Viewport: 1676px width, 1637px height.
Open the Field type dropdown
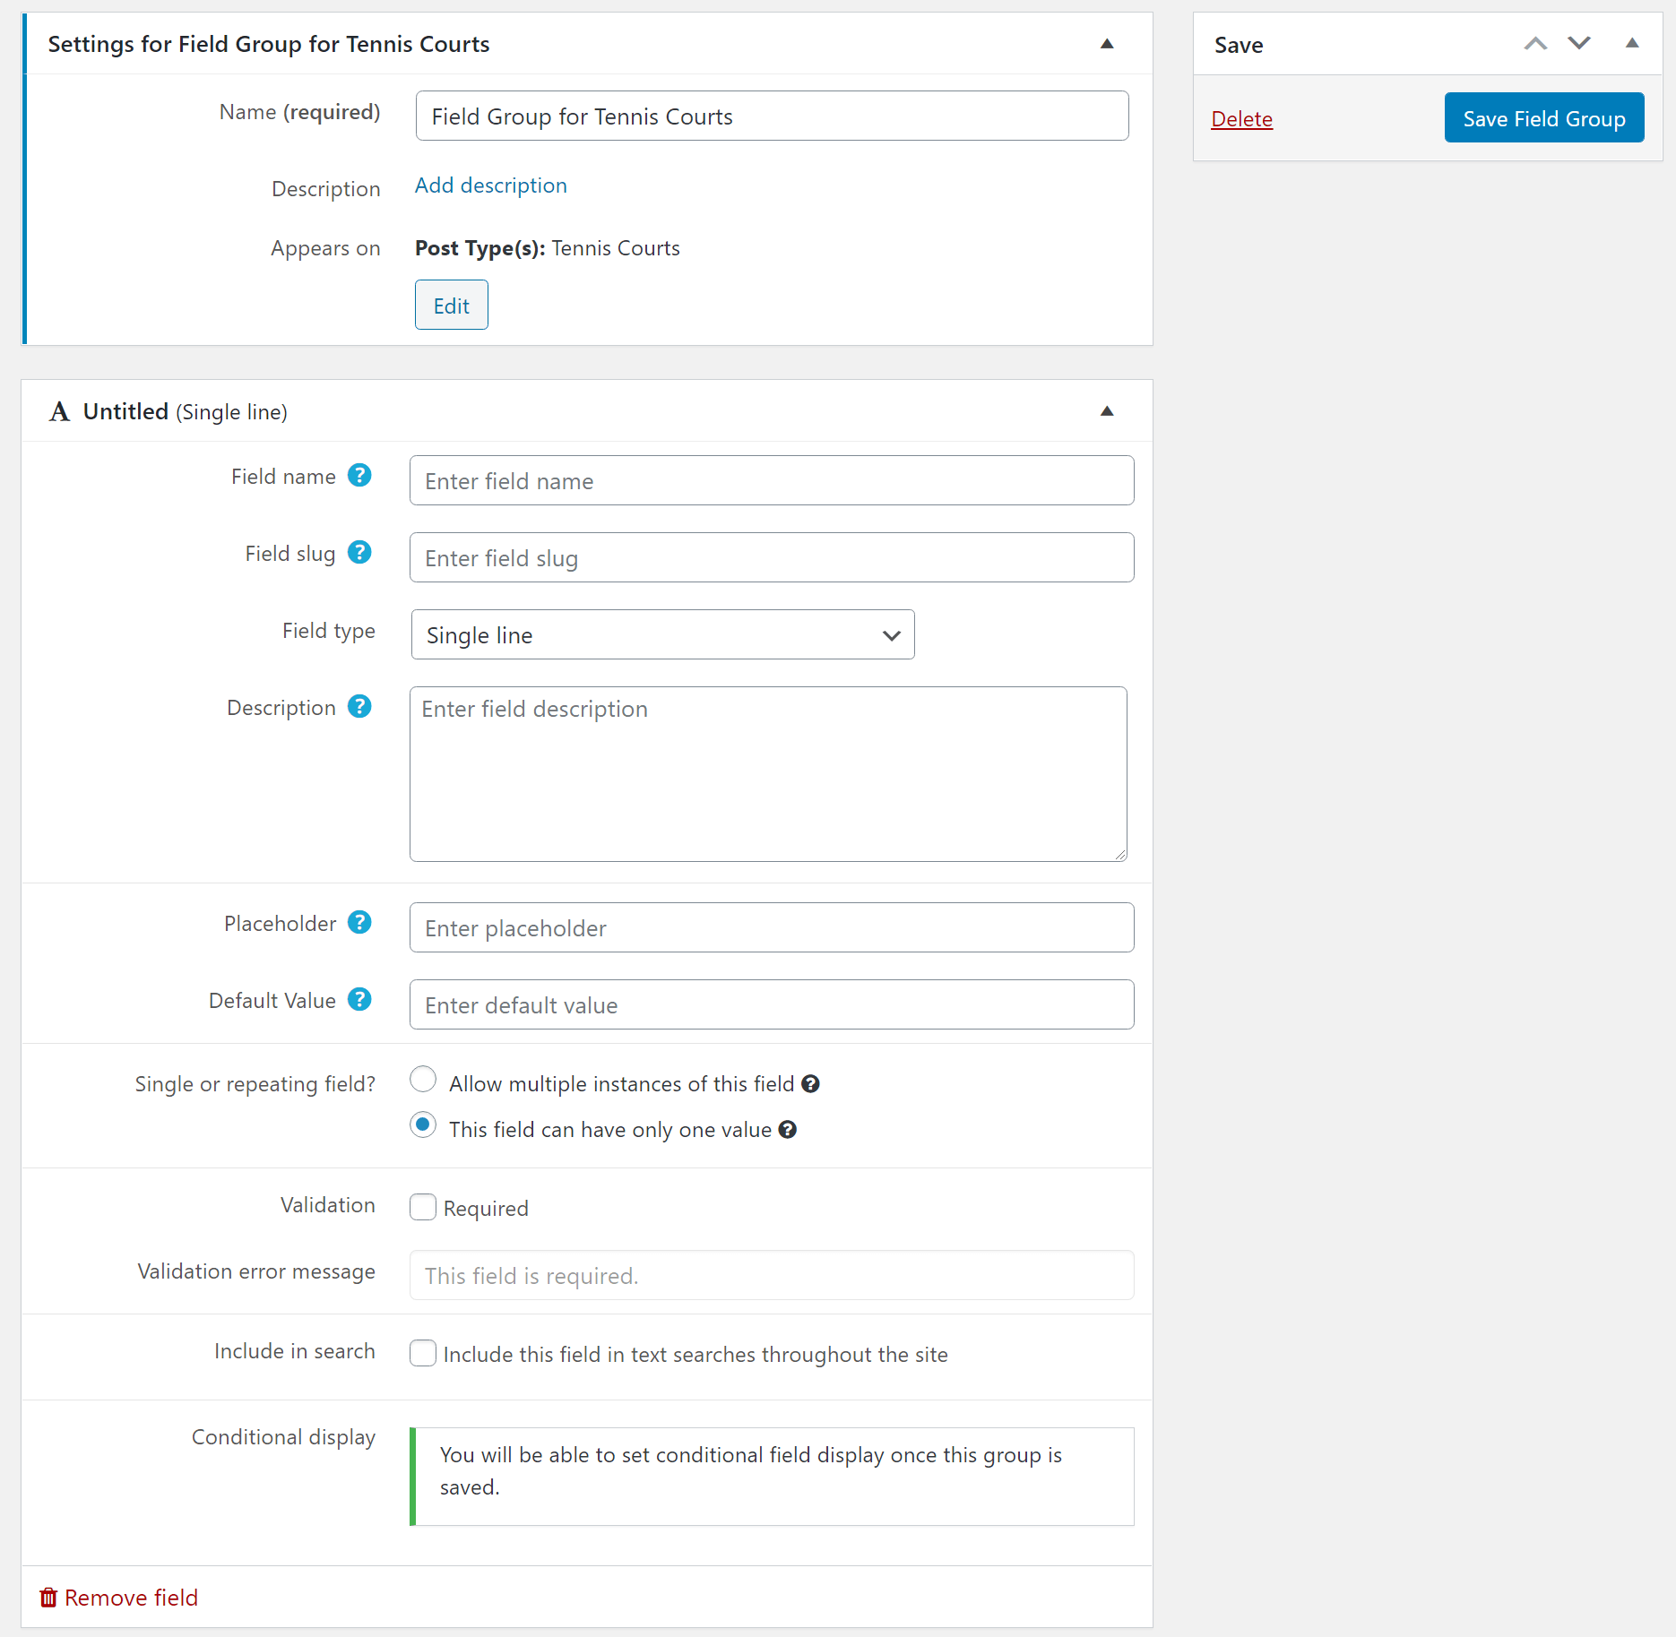[663, 635]
